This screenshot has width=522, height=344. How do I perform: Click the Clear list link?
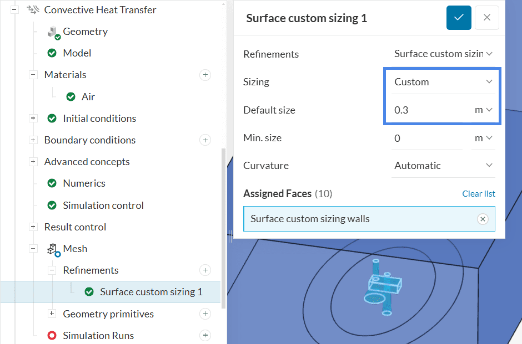click(x=478, y=194)
